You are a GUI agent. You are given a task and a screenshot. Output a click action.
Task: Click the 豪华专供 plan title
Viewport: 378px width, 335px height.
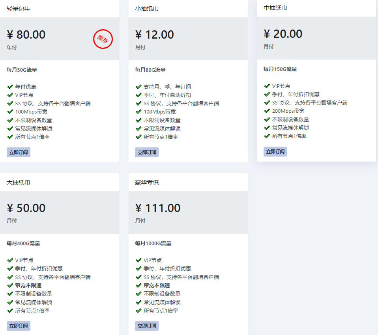(147, 182)
